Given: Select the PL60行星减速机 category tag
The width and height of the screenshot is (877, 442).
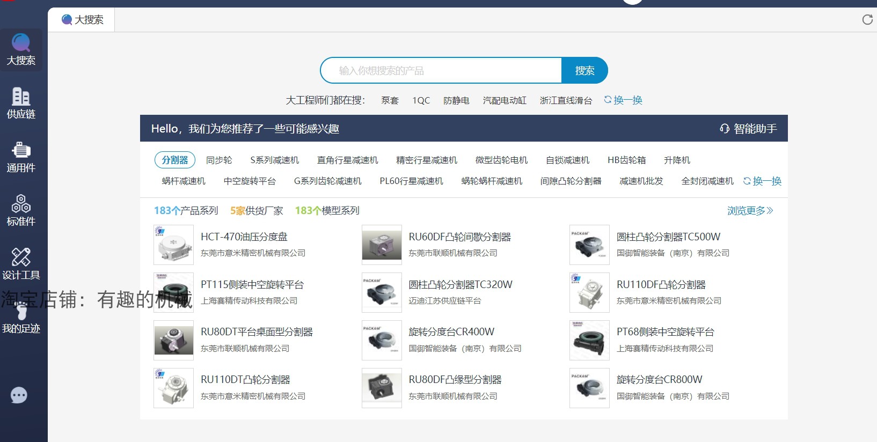Looking at the screenshot, I should click(x=411, y=181).
